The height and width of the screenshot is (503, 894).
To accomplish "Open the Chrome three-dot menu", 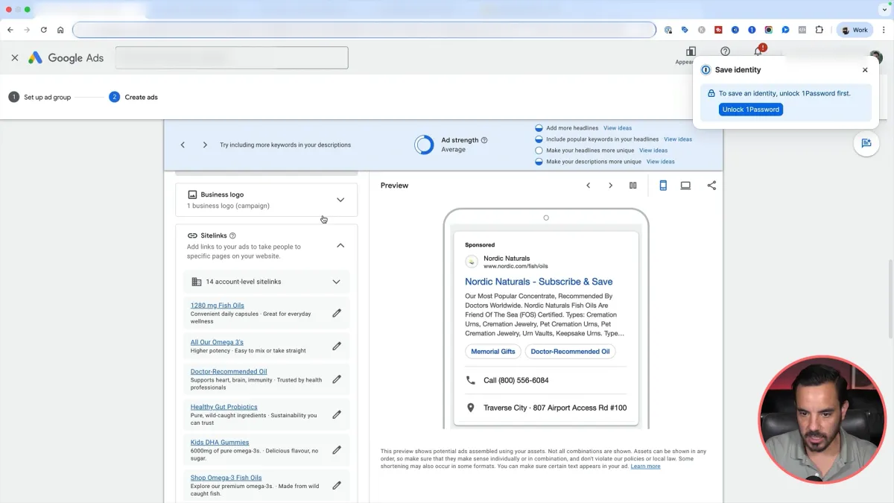I will point(883,30).
